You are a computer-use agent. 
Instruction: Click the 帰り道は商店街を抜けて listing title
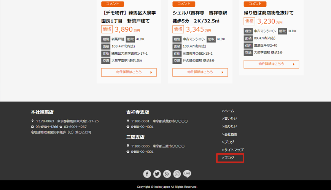pyautogui.click(x=269, y=13)
